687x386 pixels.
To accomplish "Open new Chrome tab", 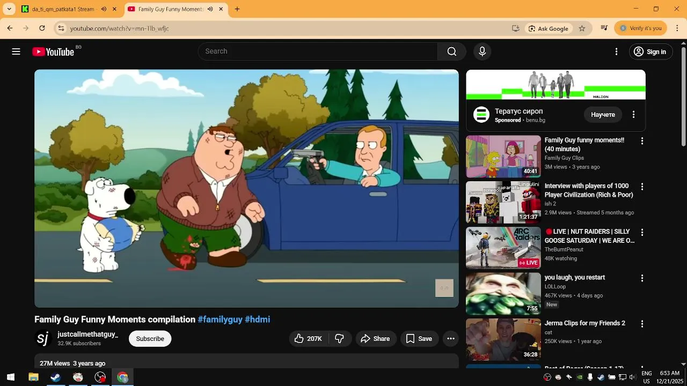I will (x=237, y=9).
